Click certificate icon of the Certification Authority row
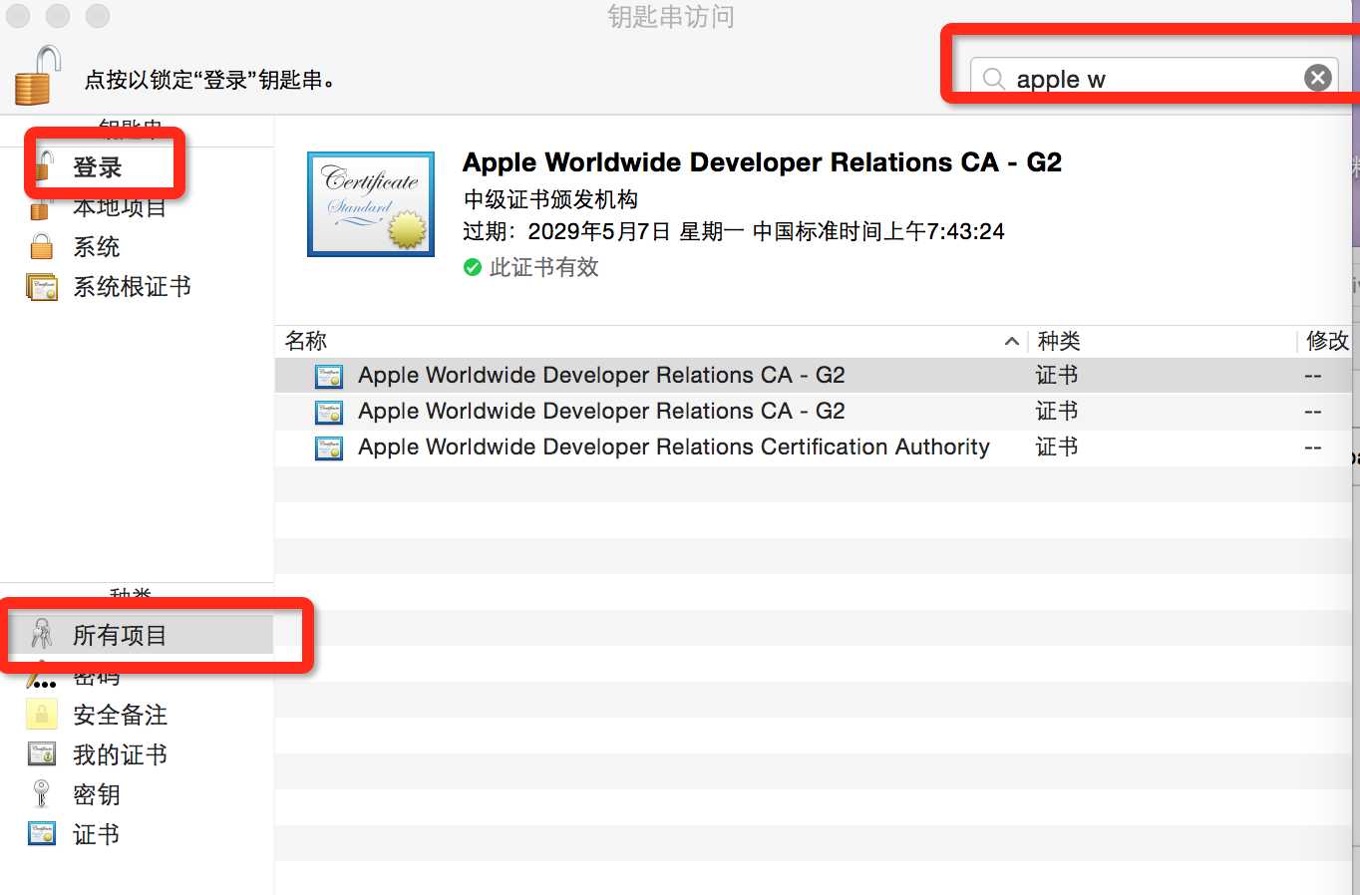This screenshot has width=1360, height=895. pos(329,448)
